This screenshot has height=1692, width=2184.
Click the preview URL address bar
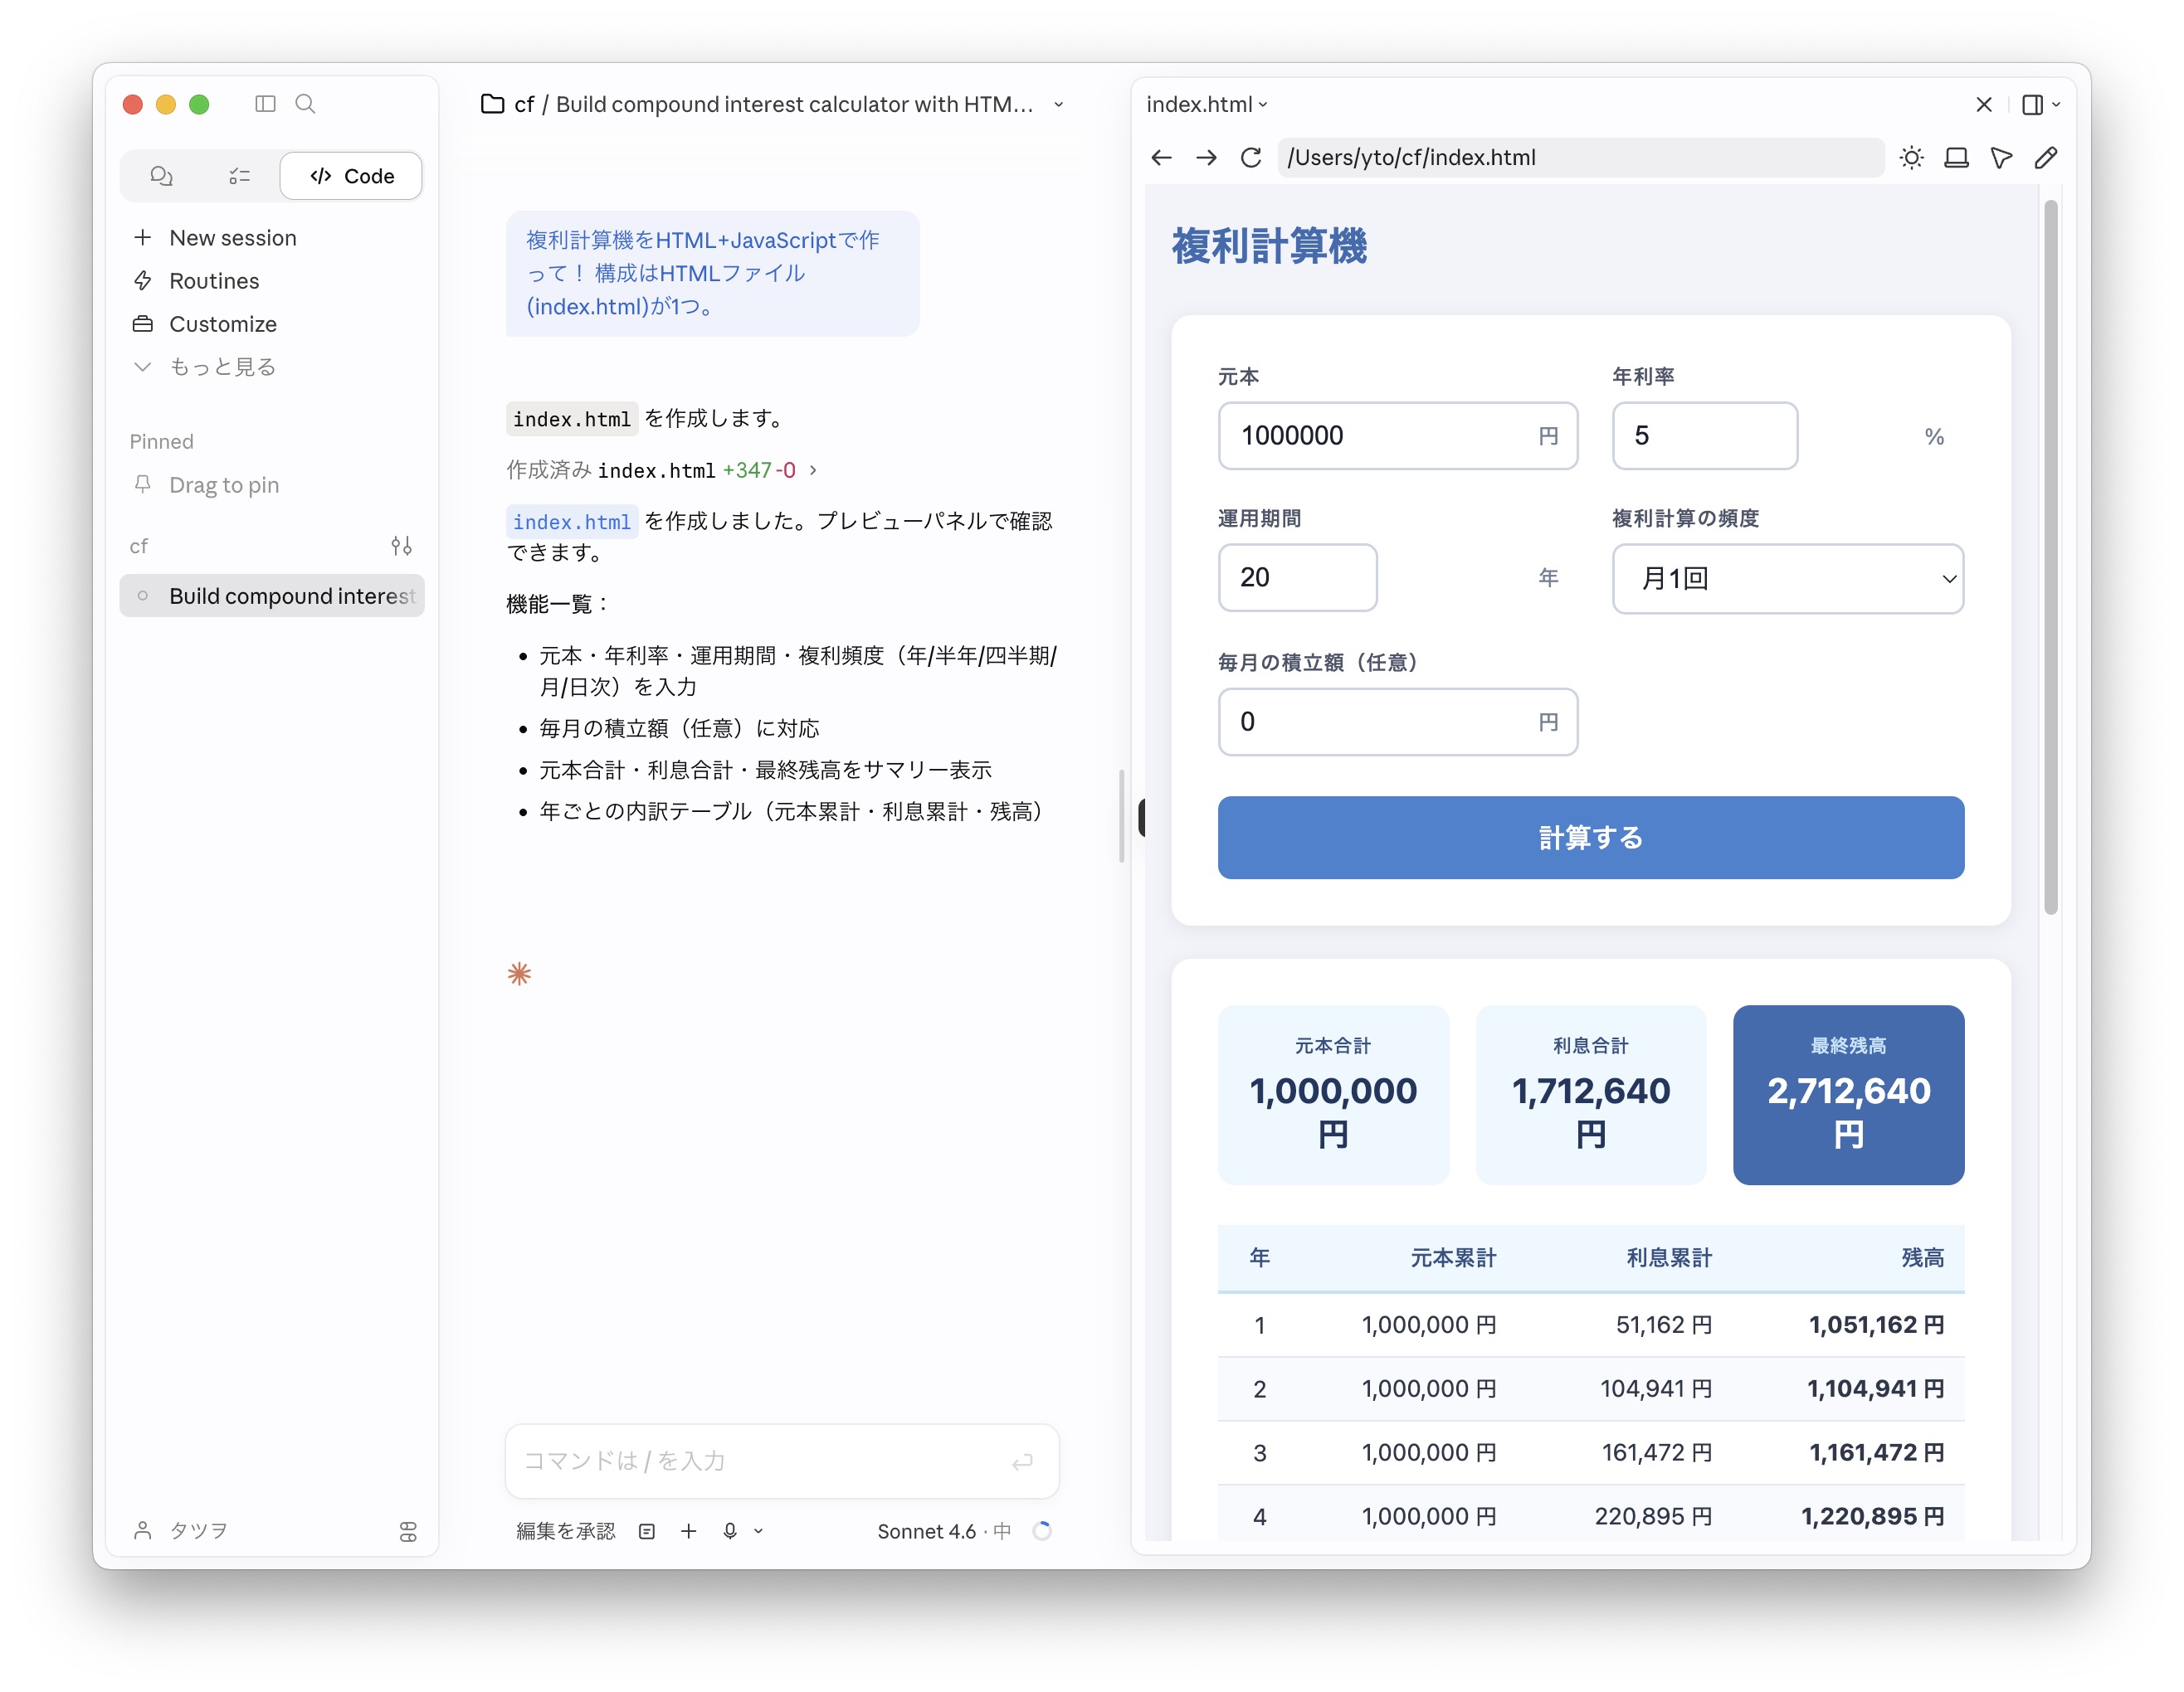click(1580, 157)
